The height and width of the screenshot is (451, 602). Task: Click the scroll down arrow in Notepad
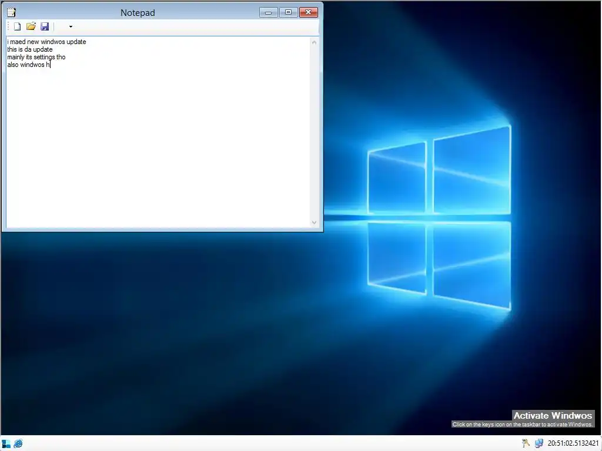pos(314,223)
